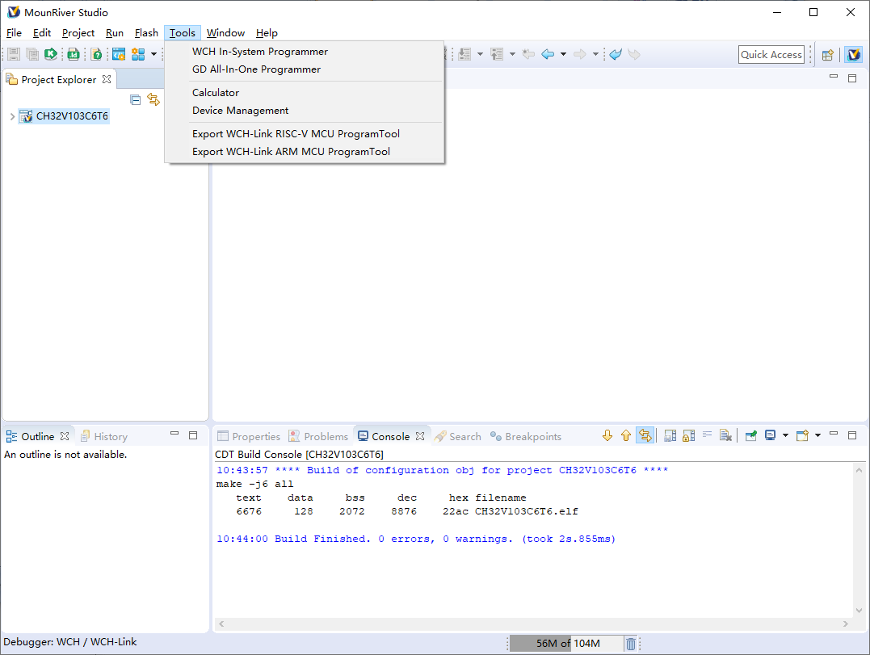
Task: Select the CH32V103C6T6 project
Action: click(x=65, y=116)
